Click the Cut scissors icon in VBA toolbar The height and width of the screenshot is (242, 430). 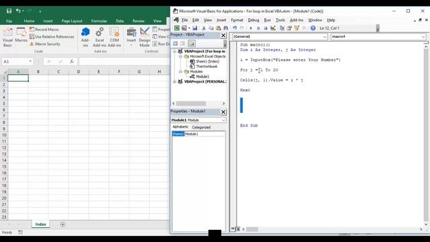[204, 28]
